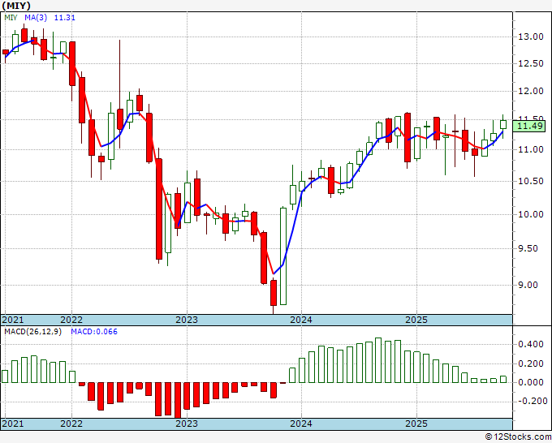Click the (MIY) chart title
552x443 pixels.
(16, 6)
